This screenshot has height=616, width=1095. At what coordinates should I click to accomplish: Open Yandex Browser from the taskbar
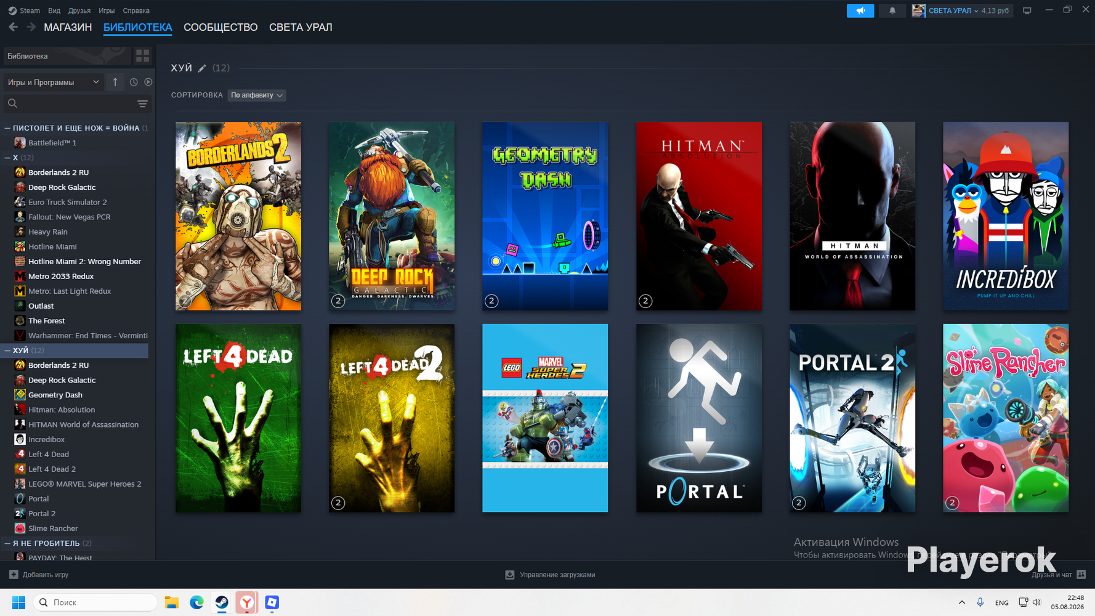[247, 602]
